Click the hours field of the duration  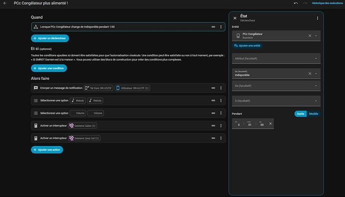point(238,124)
